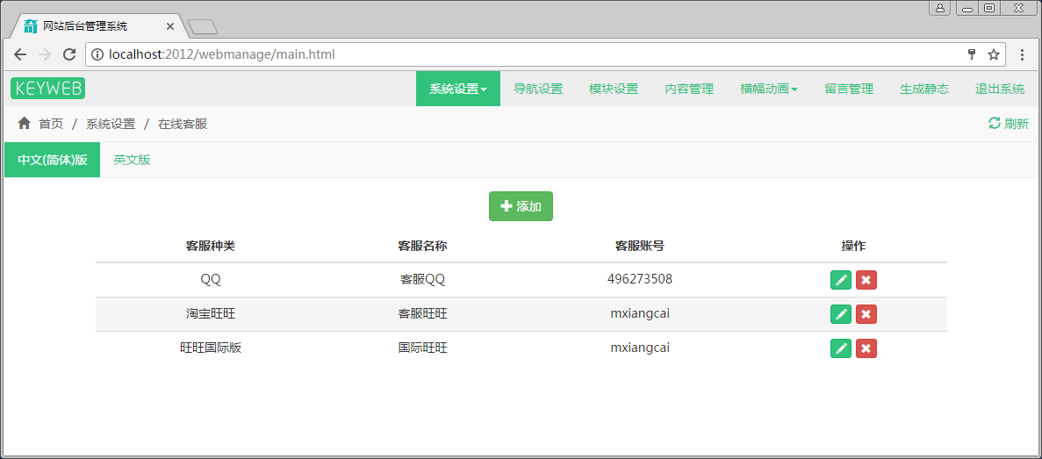Click mxiangcai in the 客服旺旺 row
Viewport: 1042px width, 459px height.
click(640, 313)
